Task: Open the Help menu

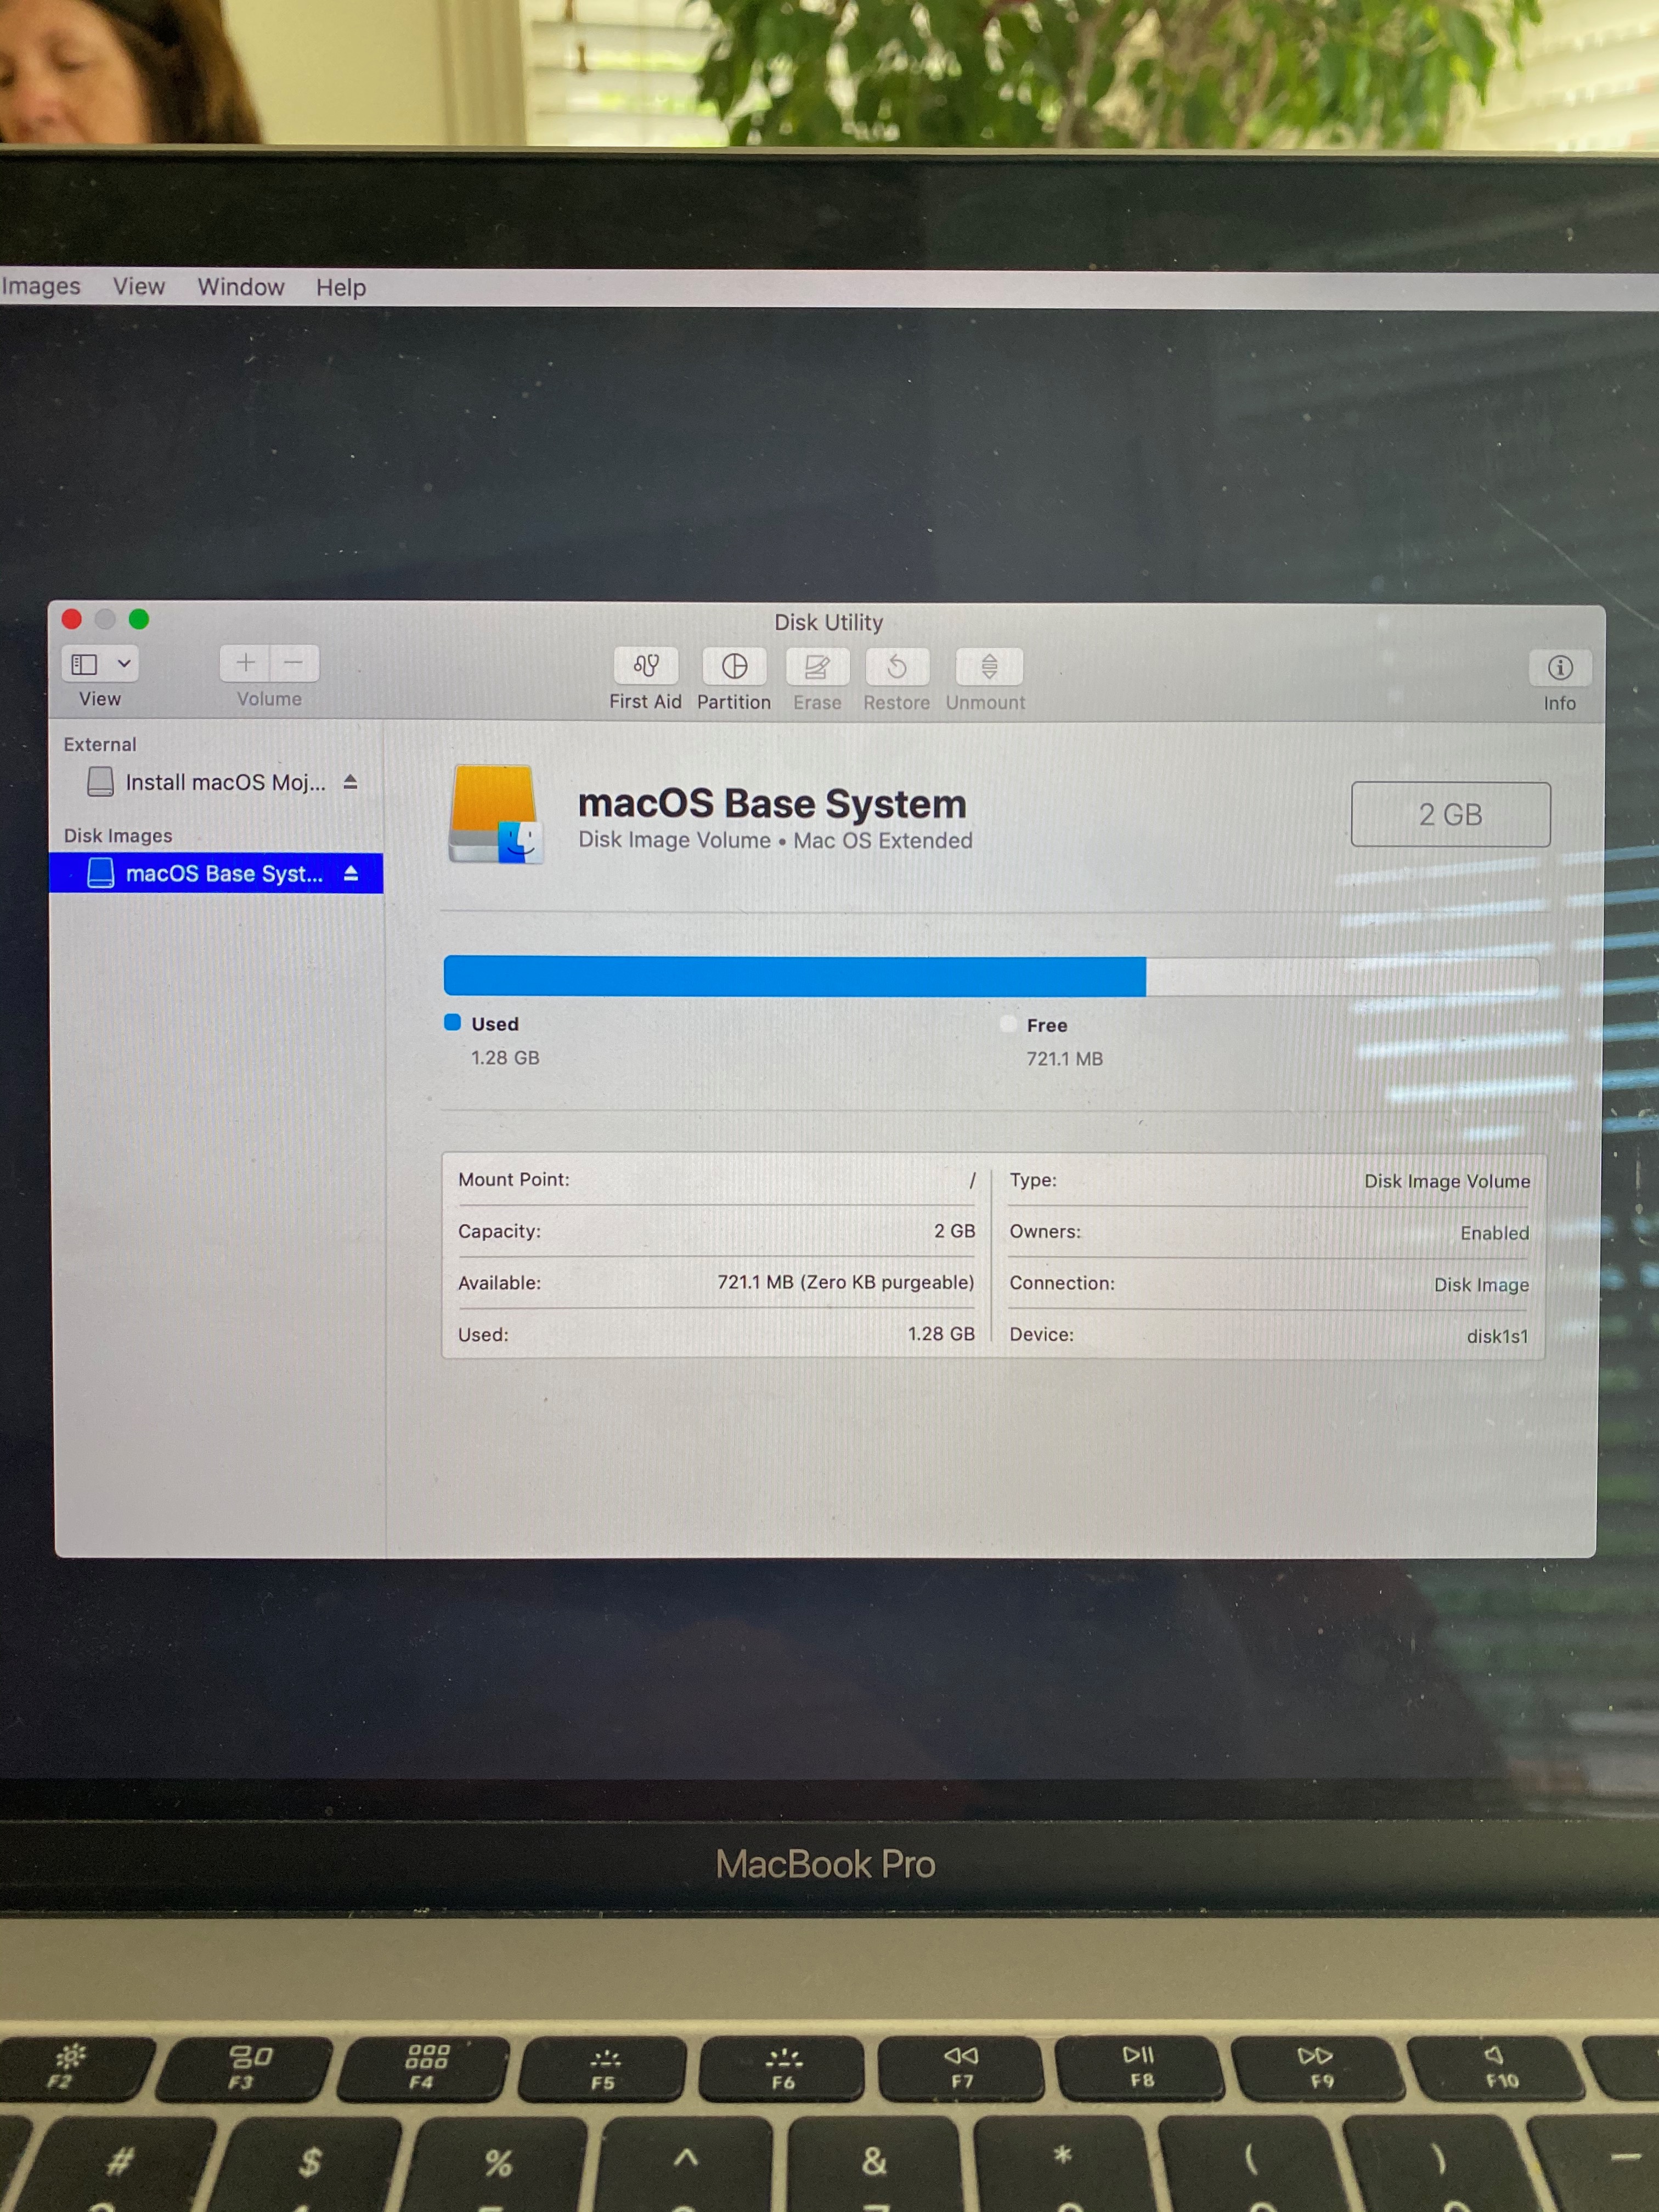Action: tap(341, 288)
